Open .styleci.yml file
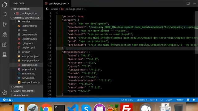The image size is (198, 111). (x=28, y=47)
